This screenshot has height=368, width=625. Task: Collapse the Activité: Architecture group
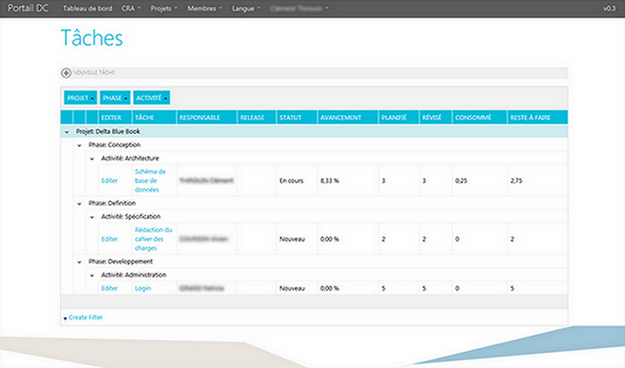coord(92,159)
